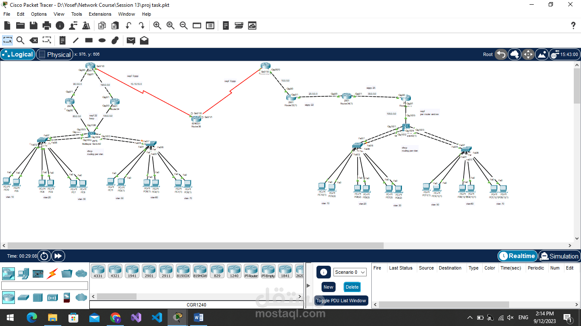Open Word from the taskbar
The width and height of the screenshot is (581, 326).
click(199, 318)
